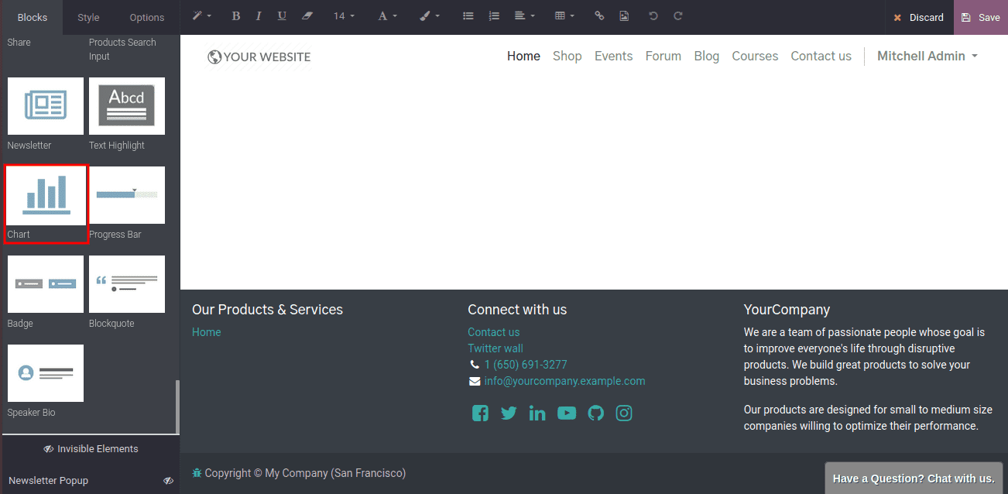Click the phone number 1 (650) 691-3277

coord(526,365)
